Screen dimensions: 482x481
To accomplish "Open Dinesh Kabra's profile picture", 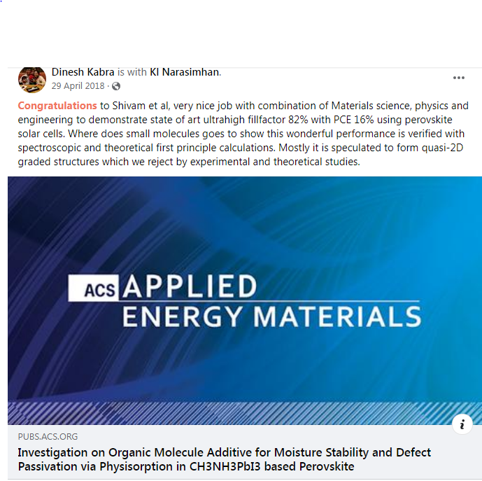I will click(31, 80).
